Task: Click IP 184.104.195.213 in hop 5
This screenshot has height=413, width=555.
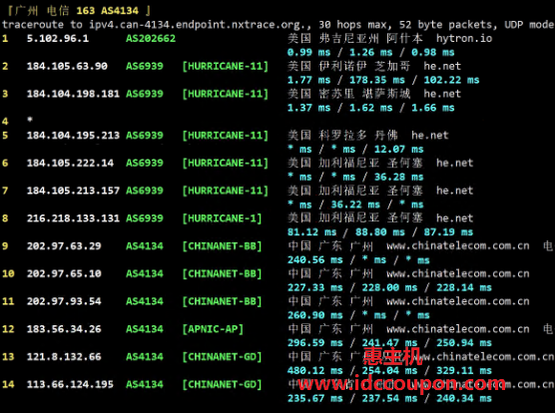Action: [73, 136]
